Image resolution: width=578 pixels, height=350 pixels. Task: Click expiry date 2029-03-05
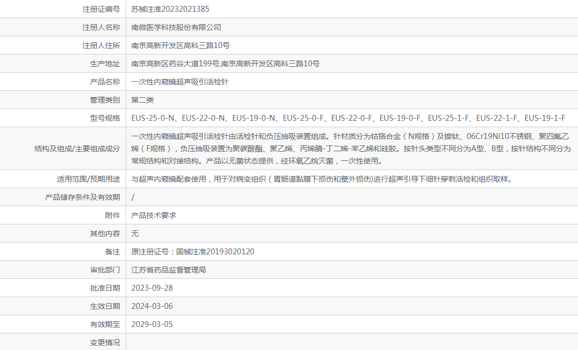coord(152,324)
